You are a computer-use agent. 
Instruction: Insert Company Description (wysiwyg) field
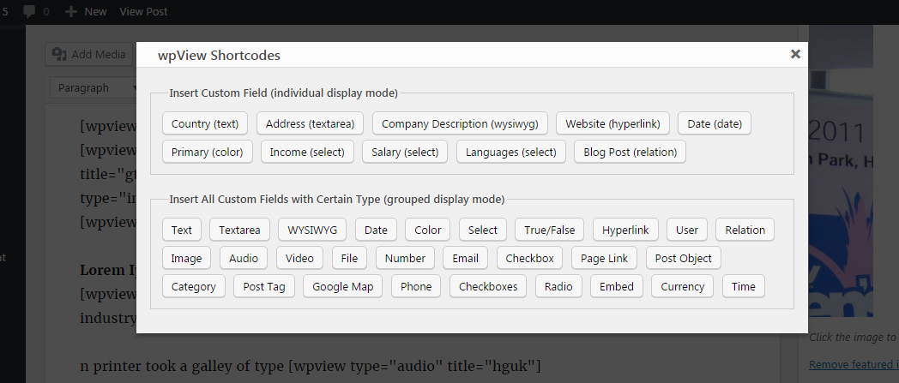point(460,123)
